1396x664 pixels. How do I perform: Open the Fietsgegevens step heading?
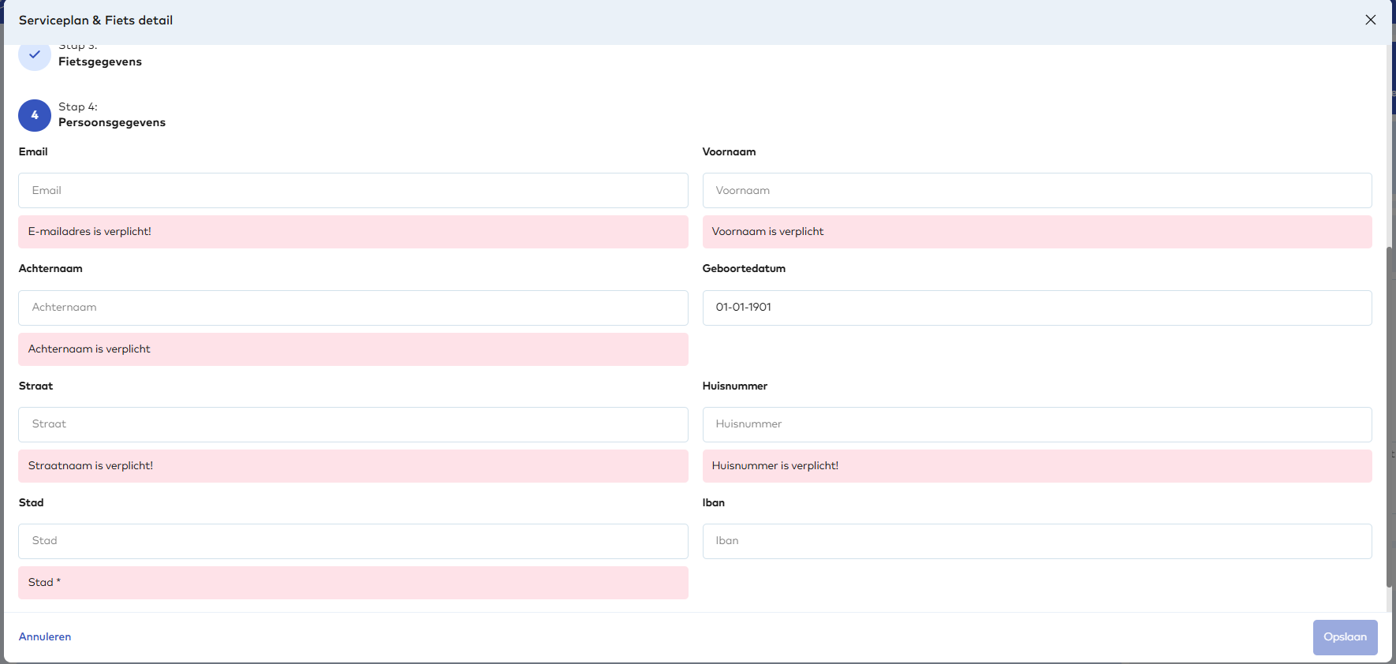click(x=100, y=62)
